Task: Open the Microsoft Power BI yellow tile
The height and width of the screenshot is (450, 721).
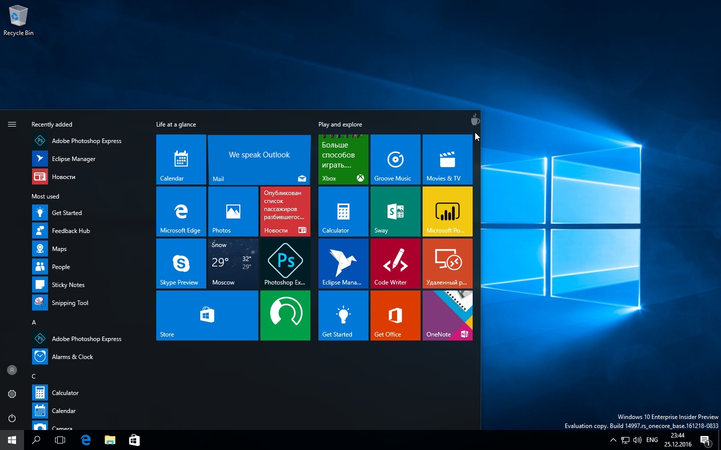Action: [447, 211]
